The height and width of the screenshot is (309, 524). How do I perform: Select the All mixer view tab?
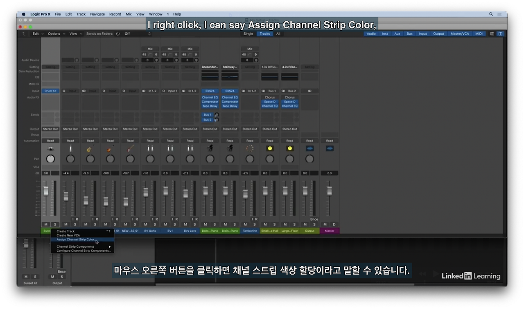click(x=278, y=34)
